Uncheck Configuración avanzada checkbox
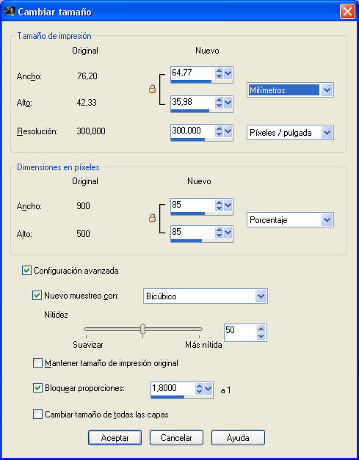The image size is (359, 460). point(26,270)
